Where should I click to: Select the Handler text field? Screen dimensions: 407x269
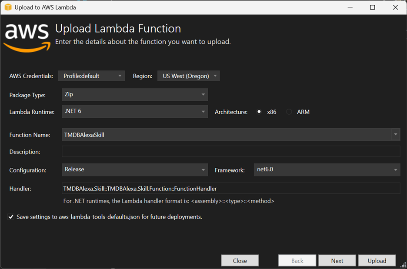tap(230, 188)
